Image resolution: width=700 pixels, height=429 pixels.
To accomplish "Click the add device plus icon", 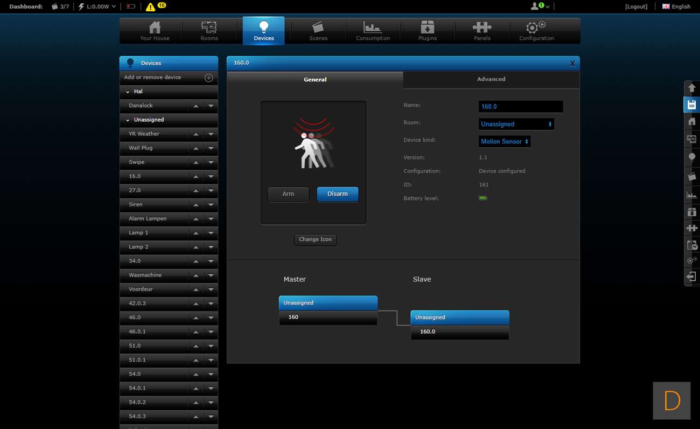I will pyautogui.click(x=209, y=78).
